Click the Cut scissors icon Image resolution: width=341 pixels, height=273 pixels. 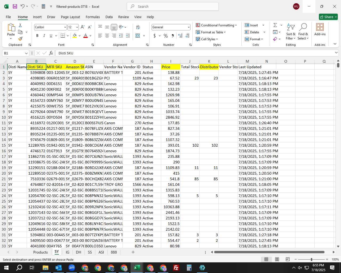(x=20, y=25)
